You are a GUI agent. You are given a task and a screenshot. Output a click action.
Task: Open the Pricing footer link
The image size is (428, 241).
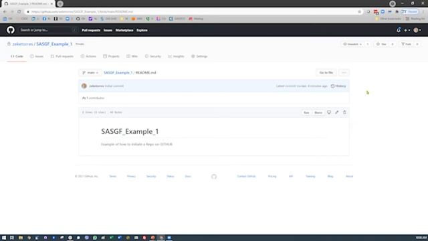(272, 177)
